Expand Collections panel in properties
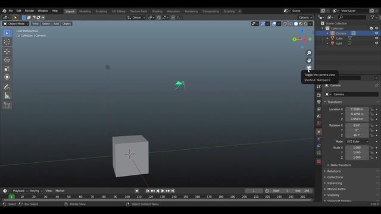 (x=335, y=177)
